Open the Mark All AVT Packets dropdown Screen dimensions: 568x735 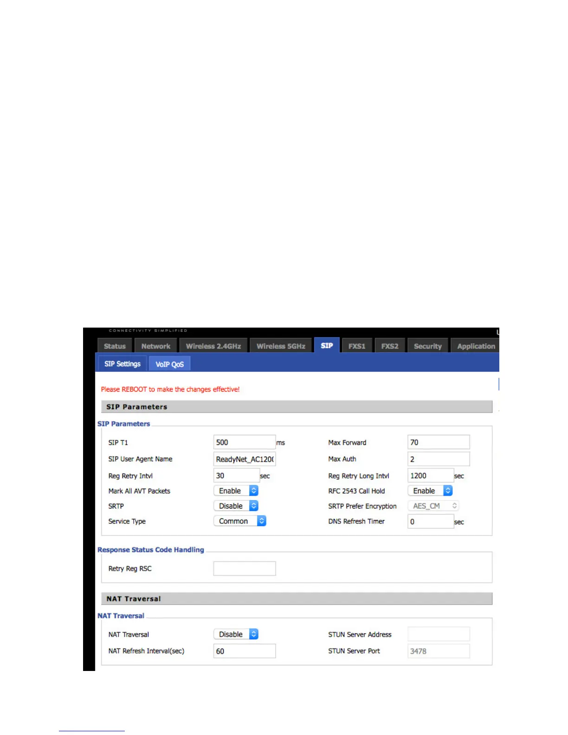point(236,490)
